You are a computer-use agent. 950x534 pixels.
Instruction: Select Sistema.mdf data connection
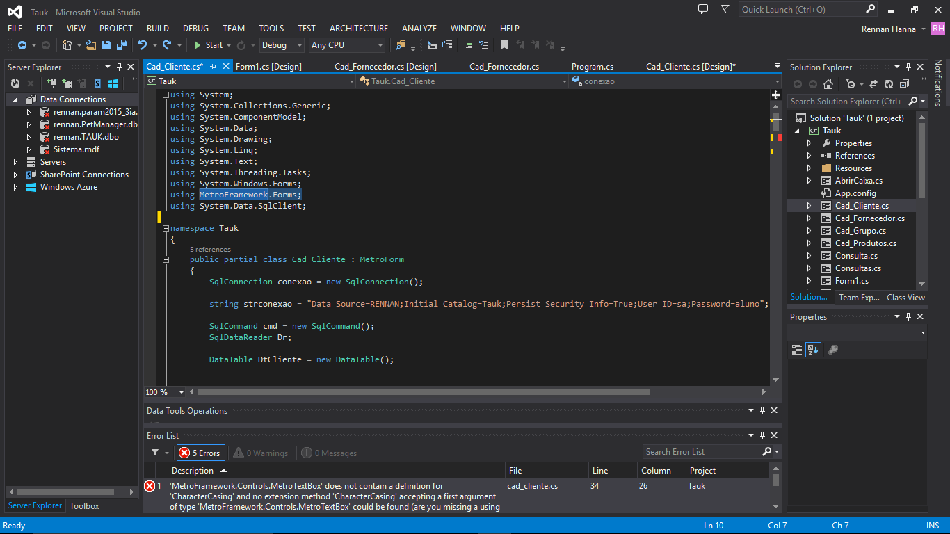tap(76, 149)
